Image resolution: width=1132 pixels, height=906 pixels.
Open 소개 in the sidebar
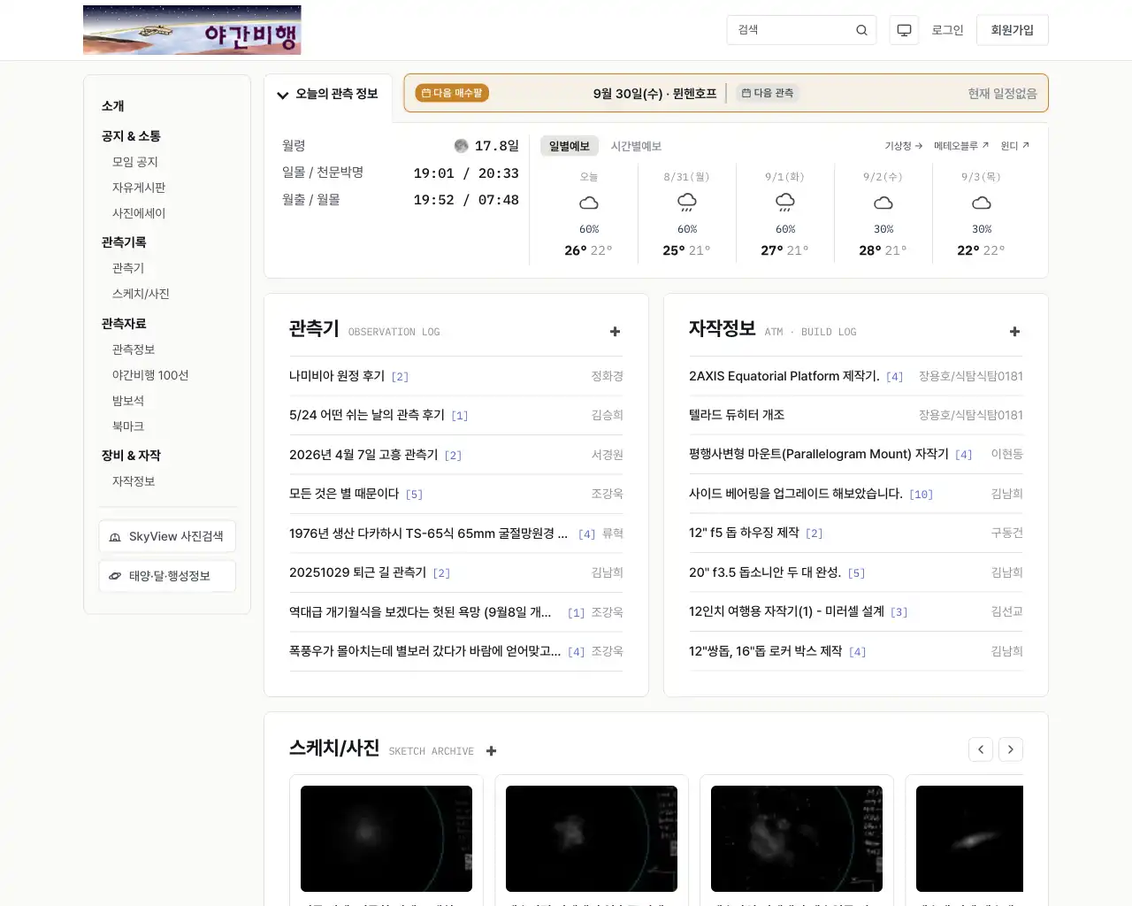coord(113,106)
